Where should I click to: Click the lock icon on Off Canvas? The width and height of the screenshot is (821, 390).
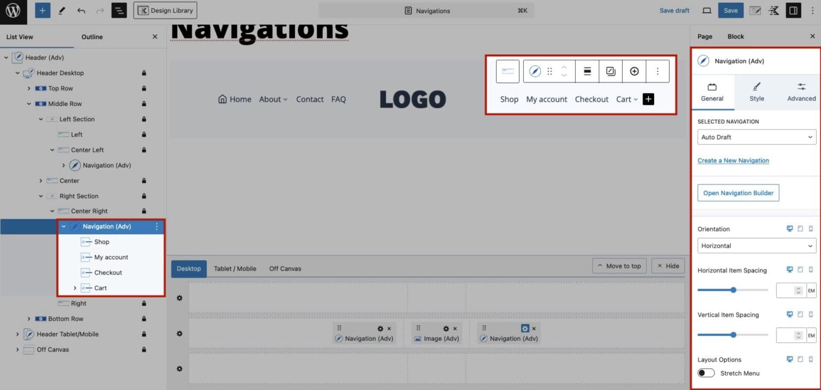pyautogui.click(x=143, y=349)
